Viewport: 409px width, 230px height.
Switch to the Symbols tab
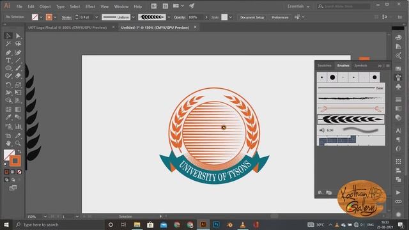360,66
